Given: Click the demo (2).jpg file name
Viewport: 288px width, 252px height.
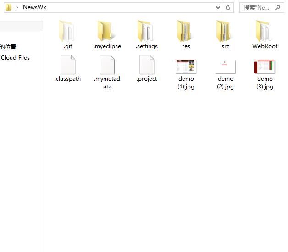Looking at the screenshot, I should point(225,83).
